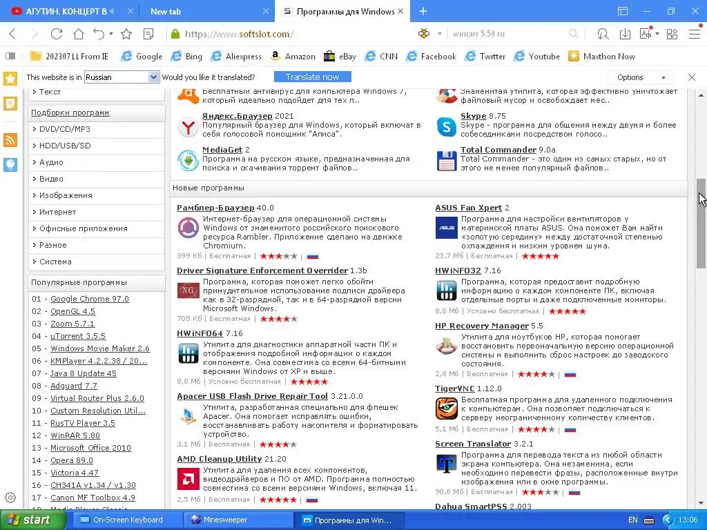The width and height of the screenshot is (707, 530).
Task: Expand the undo history arrow
Action: click(111, 35)
